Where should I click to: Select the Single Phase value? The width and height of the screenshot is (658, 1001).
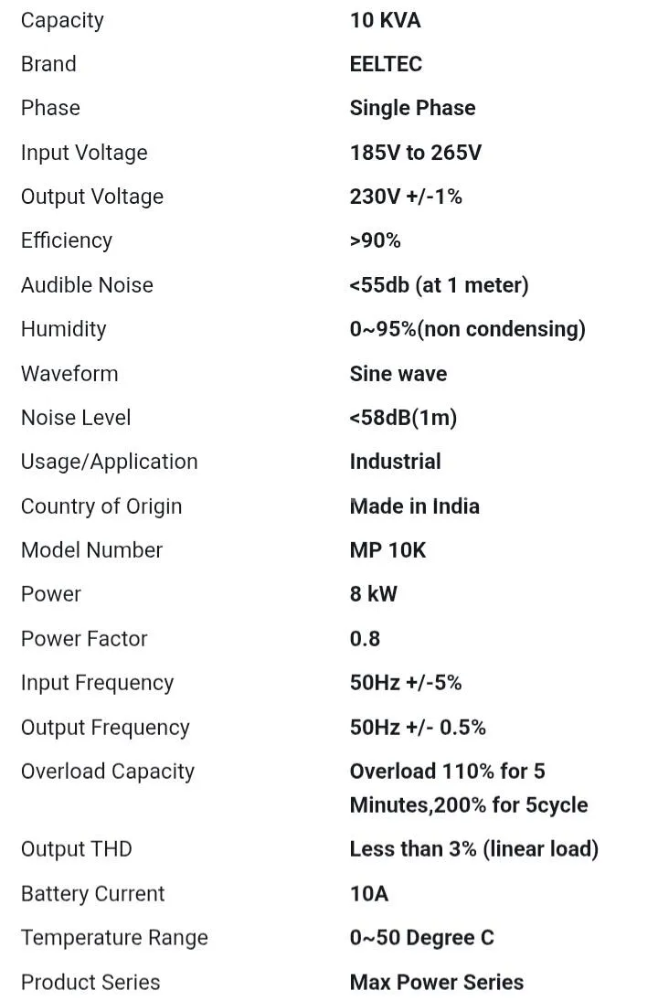click(x=412, y=109)
